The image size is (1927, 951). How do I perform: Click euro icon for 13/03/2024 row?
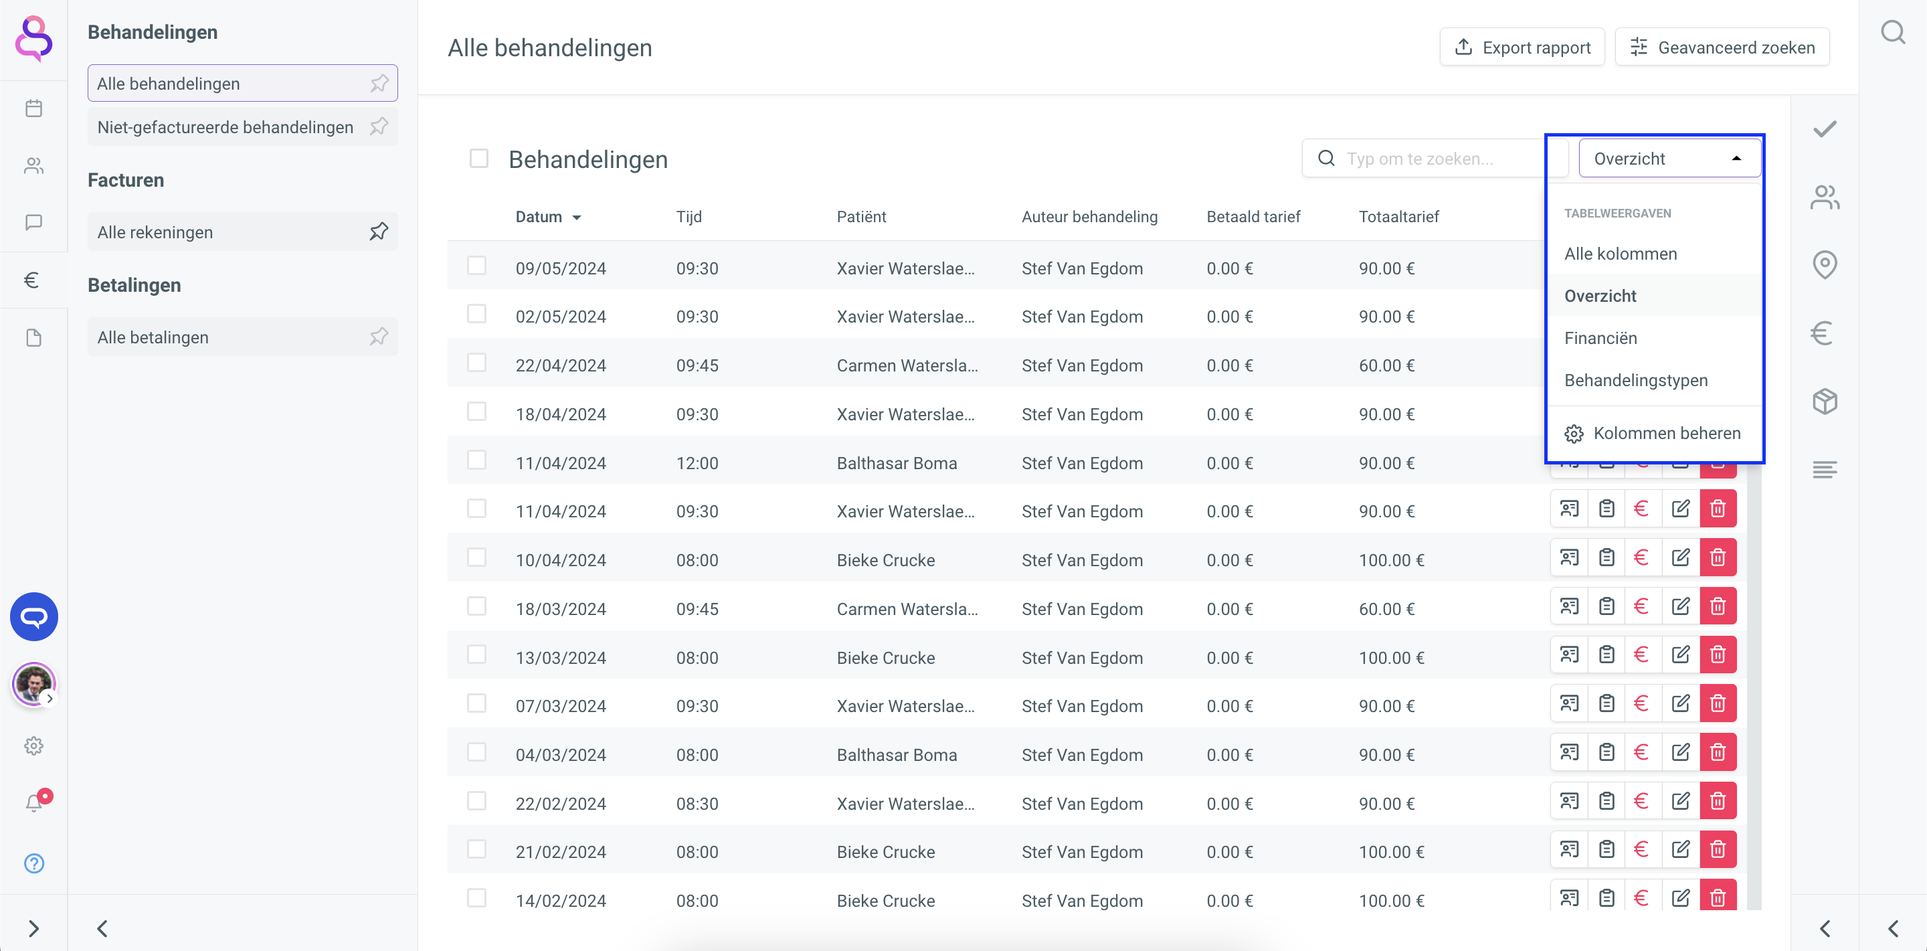pyautogui.click(x=1641, y=655)
